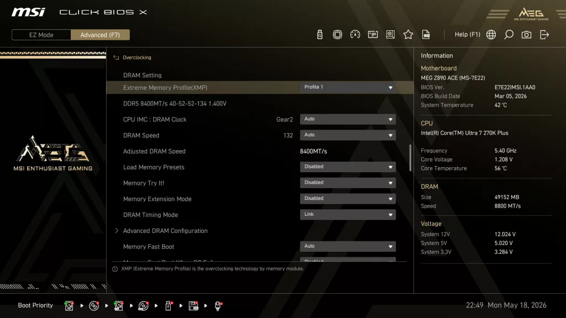
Task: Select second hard disk boot priority icon
Action: [118, 306]
